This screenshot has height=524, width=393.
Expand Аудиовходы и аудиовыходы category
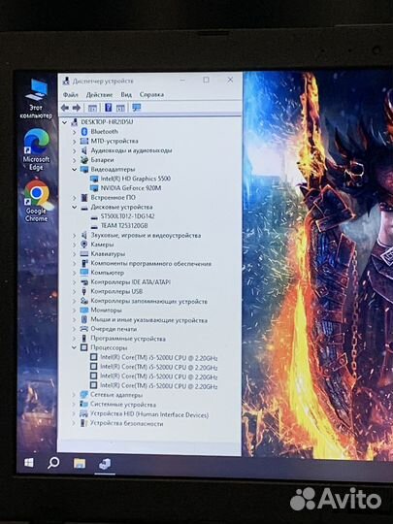click(74, 150)
